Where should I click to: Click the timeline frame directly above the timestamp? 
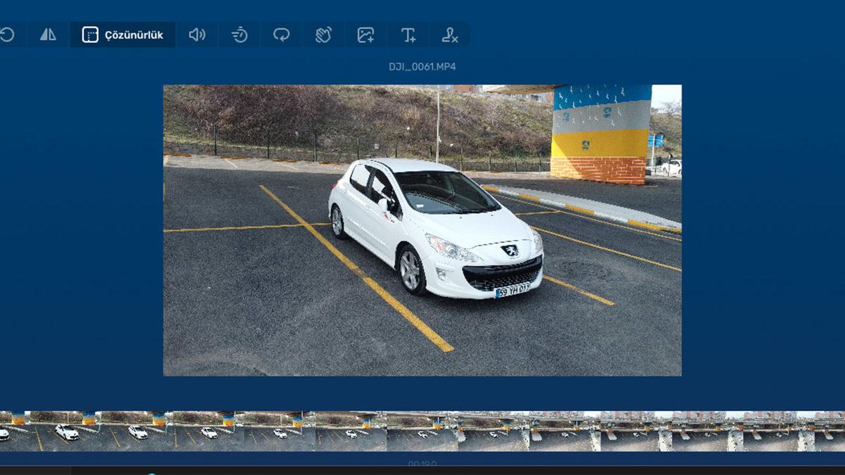tap(423, 431)
